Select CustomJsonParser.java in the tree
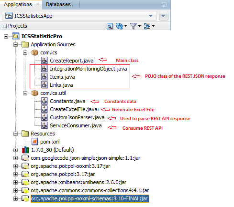The width and height of the screenshot is (234, 207). point(77,117)
